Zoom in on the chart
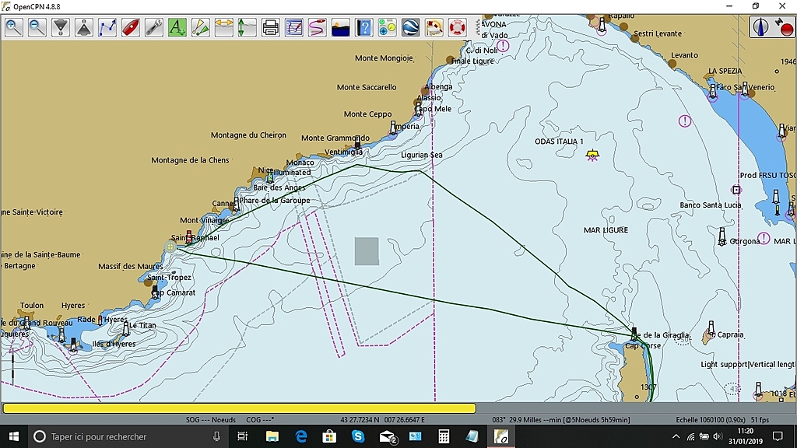Image resolution: width=797 pixels, height=448 pixels. click(14, 27)
